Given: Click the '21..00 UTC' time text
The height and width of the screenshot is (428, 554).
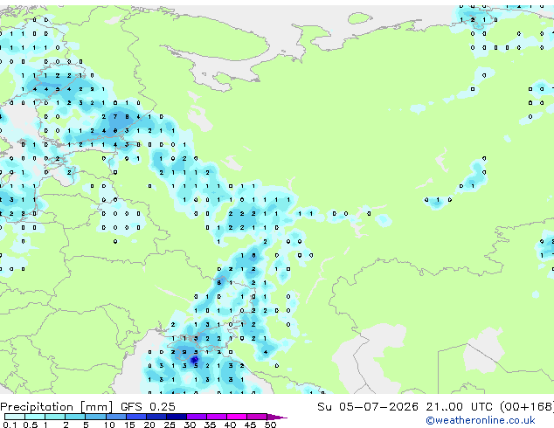Looking at the screenshot, I should (x=459, y=407).
